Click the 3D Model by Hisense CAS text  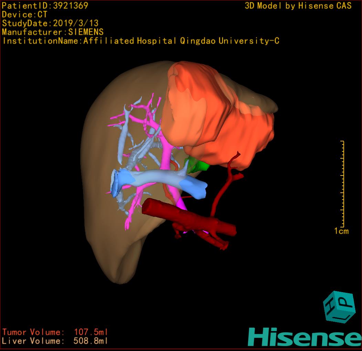coord(298,6)
